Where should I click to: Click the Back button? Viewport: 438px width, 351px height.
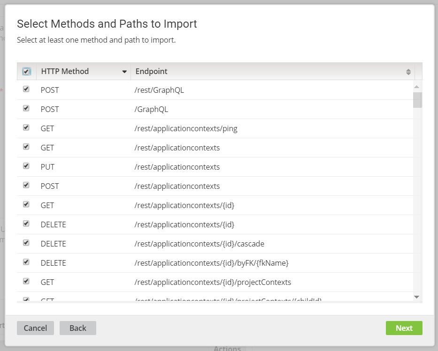point(77,328)
